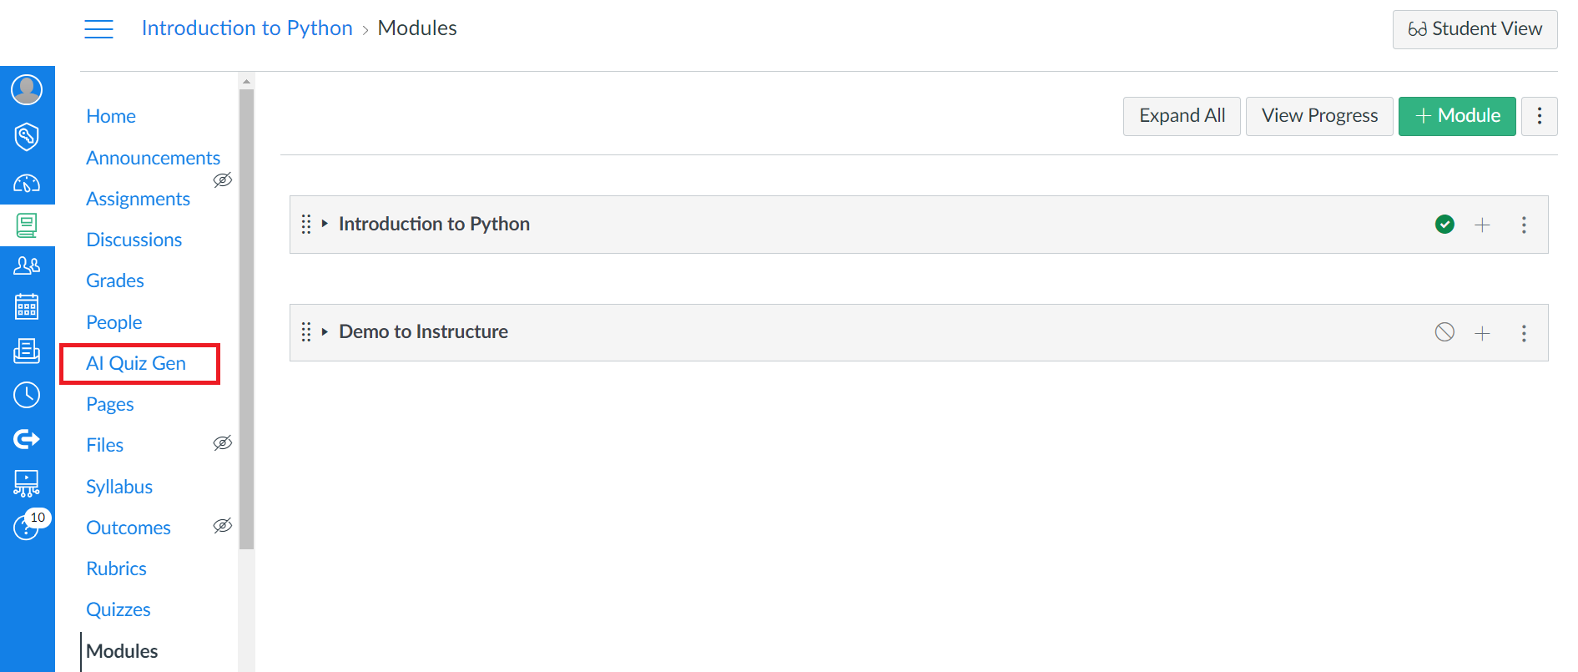This screenshot has width=1578, height=672.
Task: Add a new module with +Module
Action: click(1457, 116)
